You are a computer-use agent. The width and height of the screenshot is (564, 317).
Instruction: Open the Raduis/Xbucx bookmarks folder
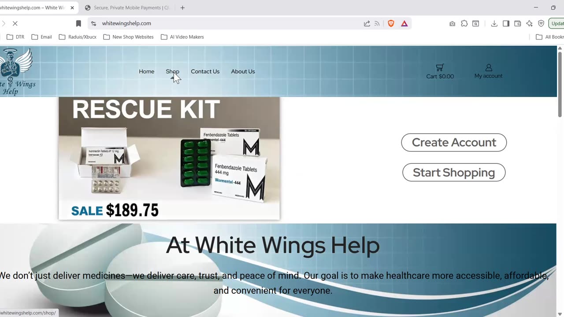(78, 37)
